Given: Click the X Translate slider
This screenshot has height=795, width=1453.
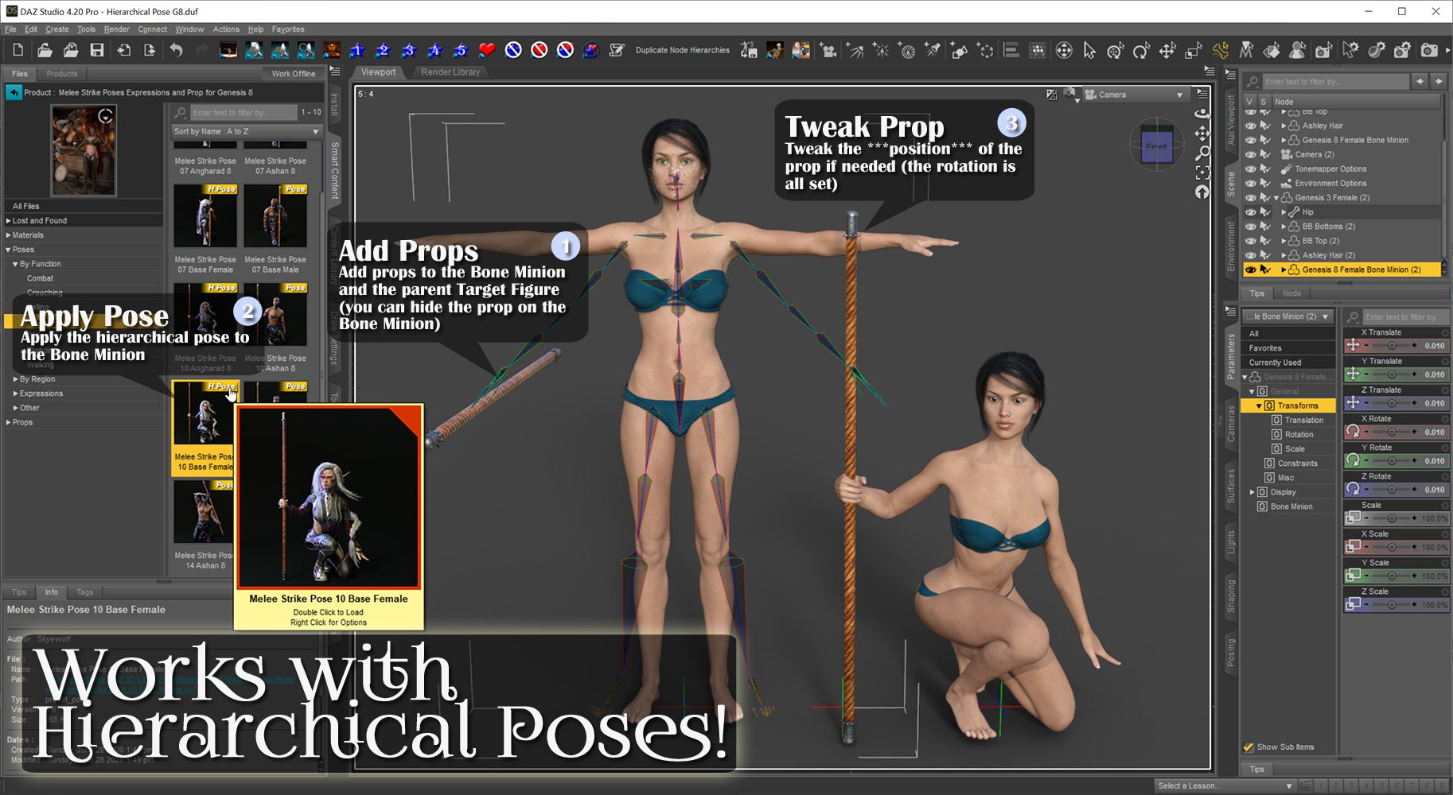Looking at the screenshot, I should coord(1392,346).
